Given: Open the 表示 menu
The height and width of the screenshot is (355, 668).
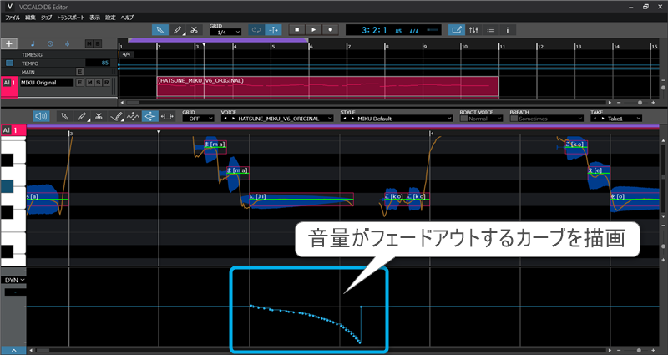Looking at the screenshot, I should (x=94, y=18).
